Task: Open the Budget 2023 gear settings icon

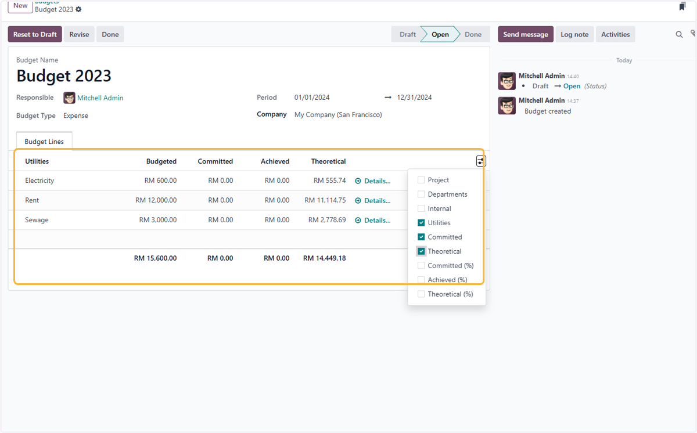Action: click(x=78, y=10)
